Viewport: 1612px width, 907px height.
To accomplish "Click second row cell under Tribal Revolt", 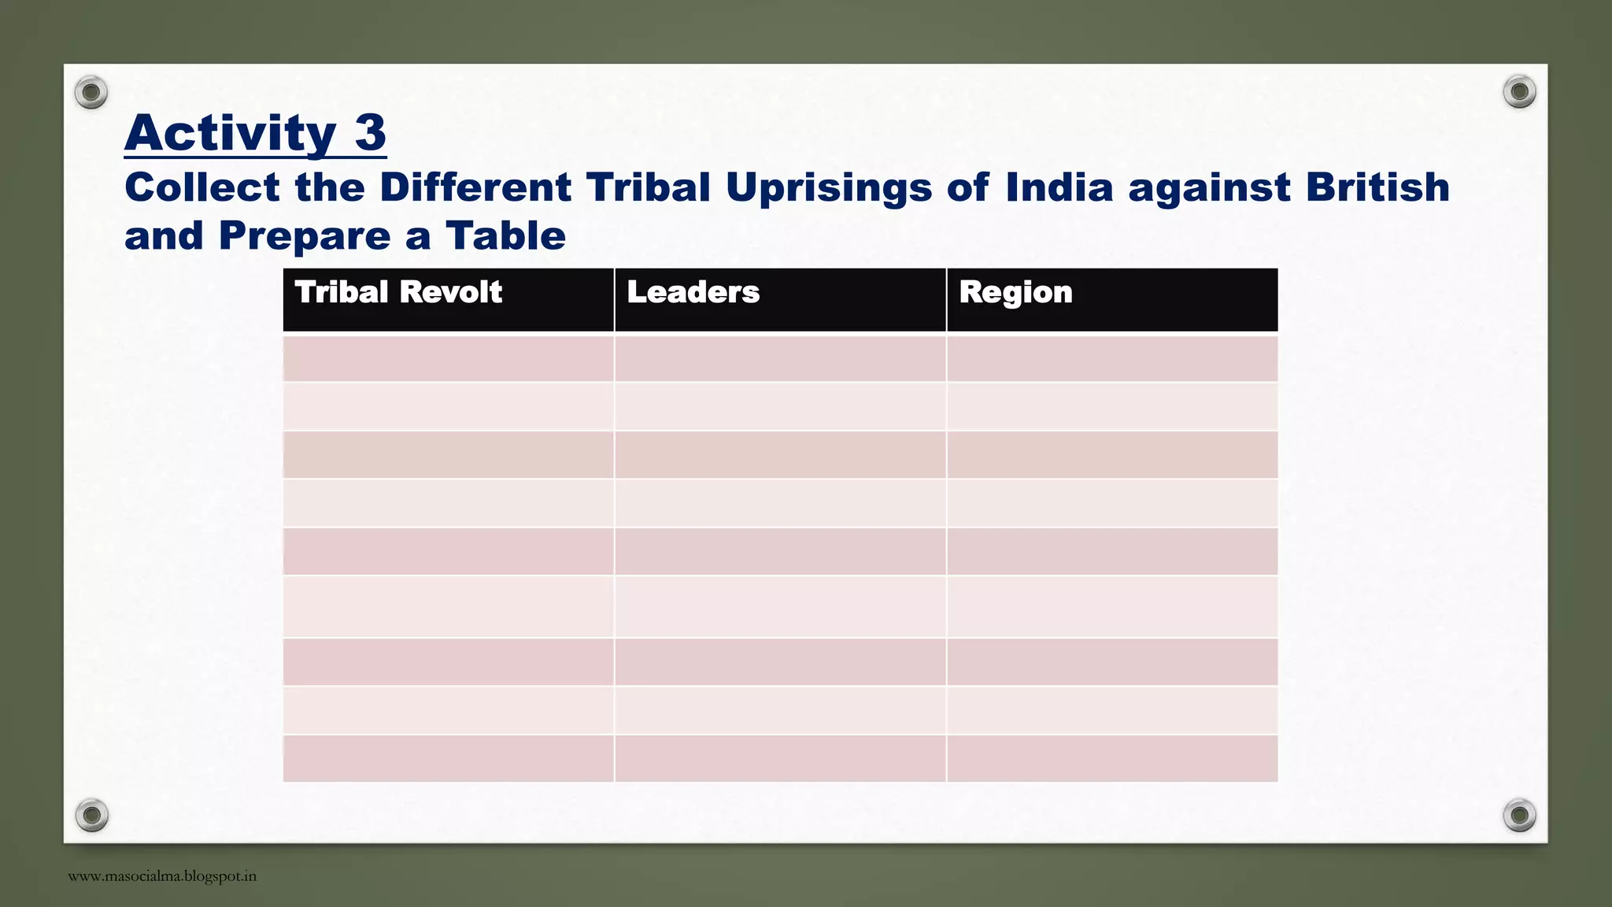I will coord(449,407).
